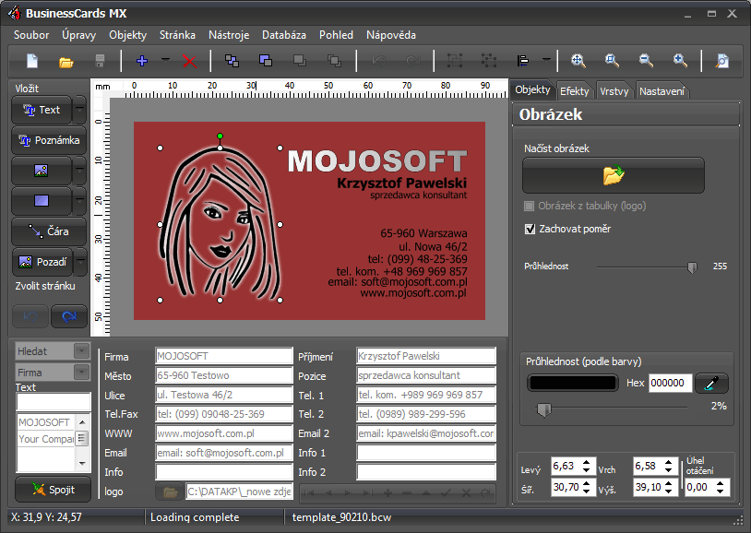
Task: Click the print preview icon in toolbar
Action: pos(722,62)
